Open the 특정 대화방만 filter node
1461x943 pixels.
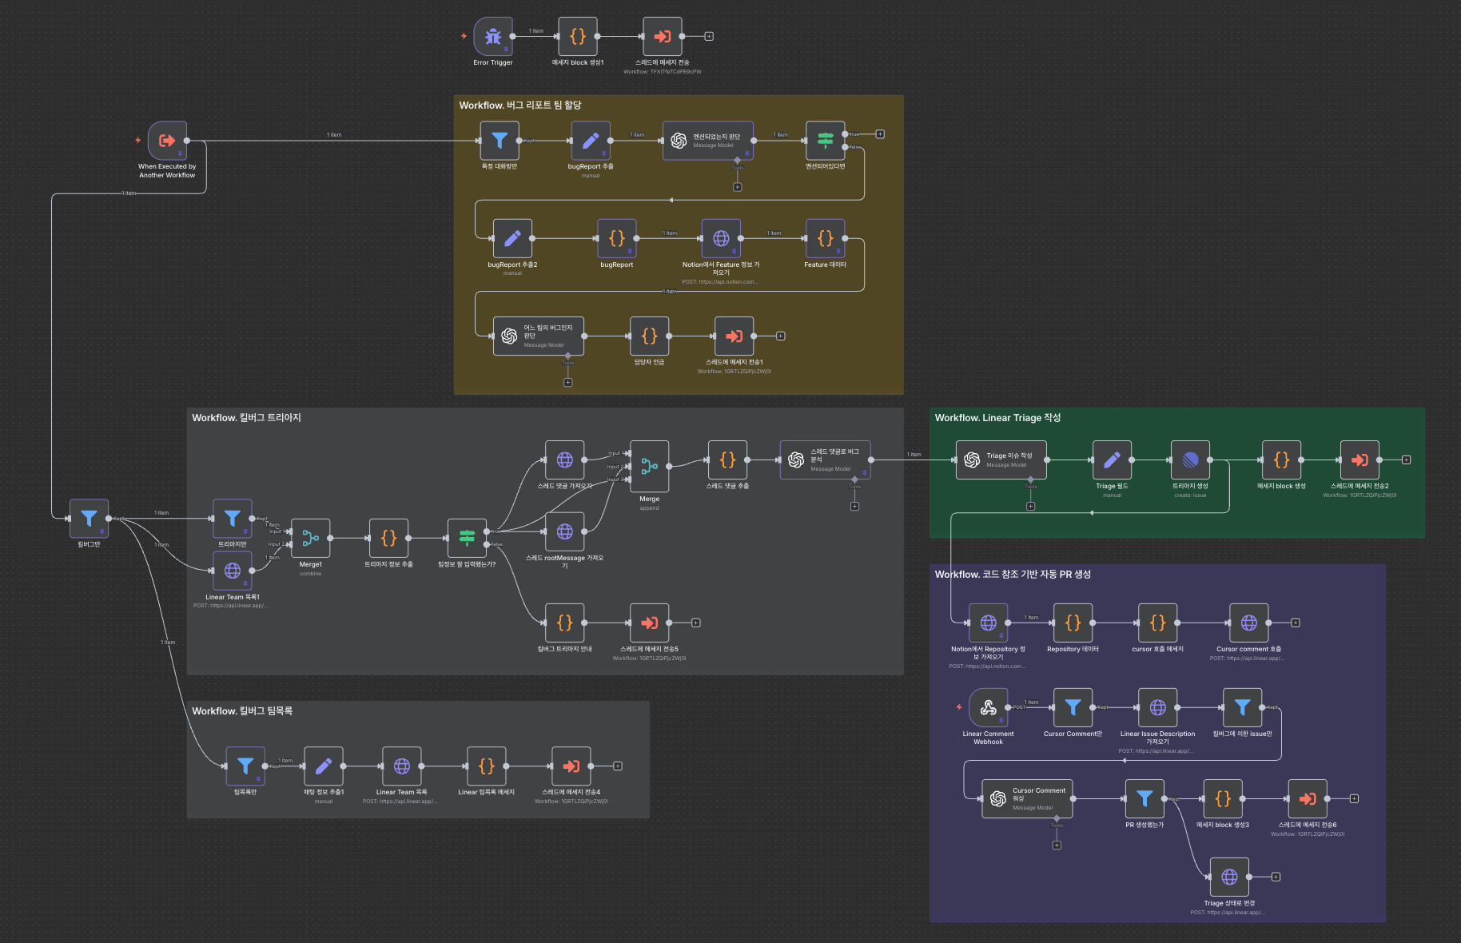[500, 141]
